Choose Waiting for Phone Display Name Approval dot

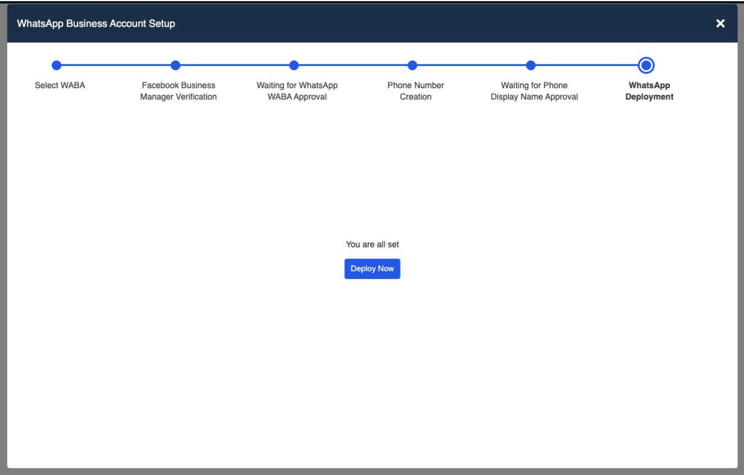coord(530,65)
